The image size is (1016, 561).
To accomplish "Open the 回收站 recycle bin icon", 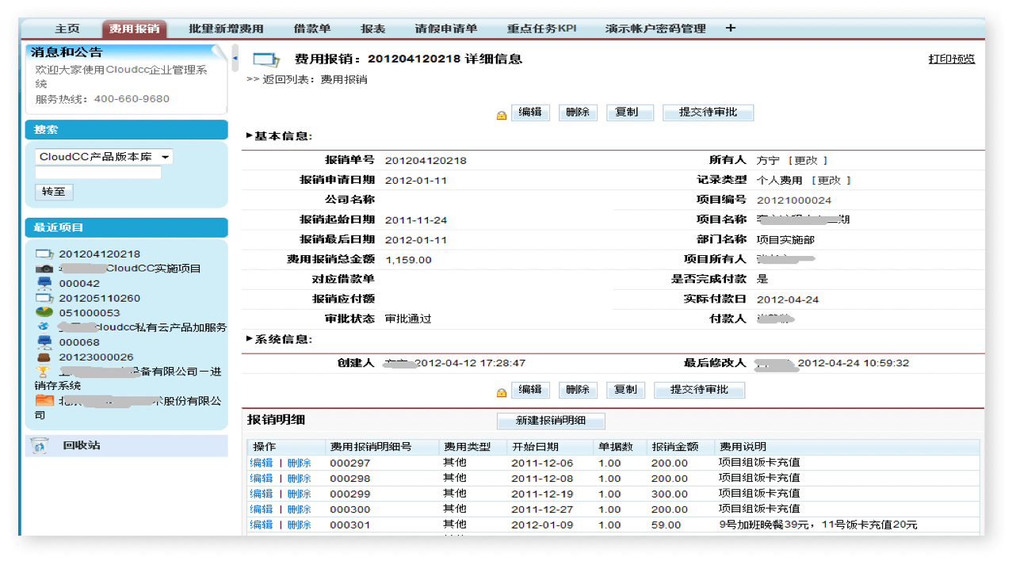I will pyautogui.click(x=40, y=445).
